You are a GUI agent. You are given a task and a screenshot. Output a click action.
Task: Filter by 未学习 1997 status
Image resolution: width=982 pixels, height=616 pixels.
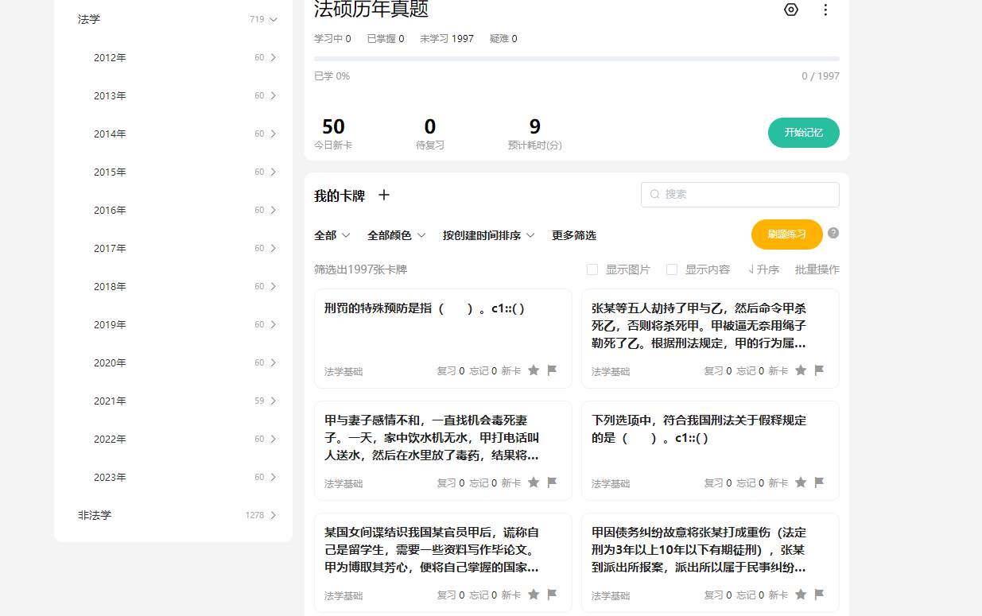(x=447, y=38)
